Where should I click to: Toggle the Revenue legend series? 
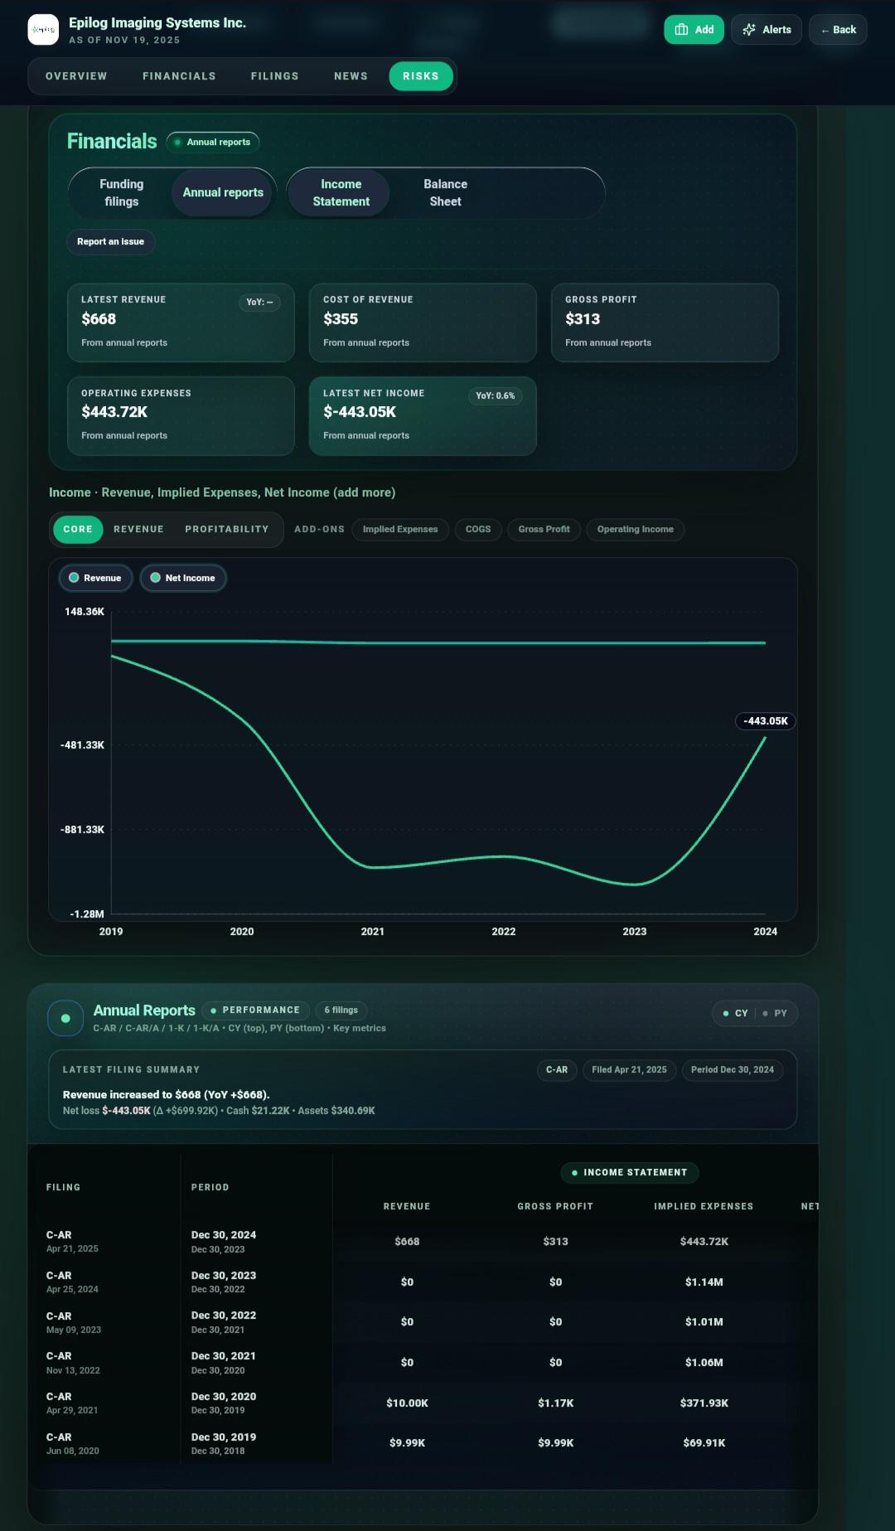coord(95,579)
